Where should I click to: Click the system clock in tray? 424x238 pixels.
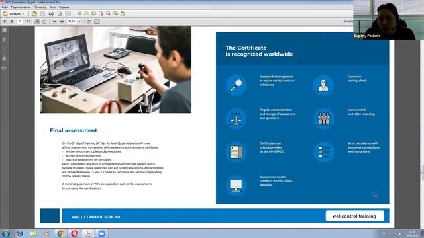coord(412,233)
